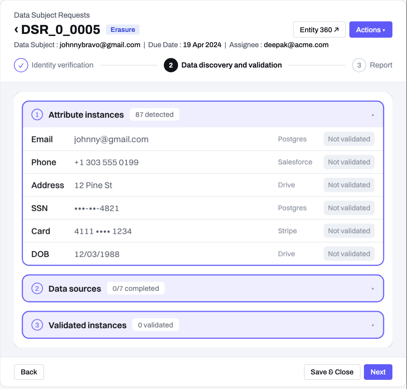Click the card number 4111 •••• 1234
This screenshot has width=407, height=389.
coord(103,231)
